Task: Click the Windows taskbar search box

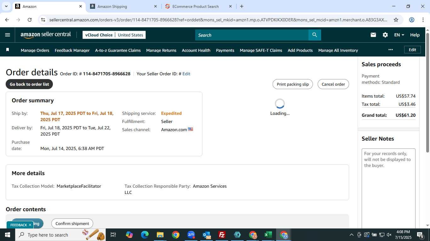Action: [x=60, y=235]
